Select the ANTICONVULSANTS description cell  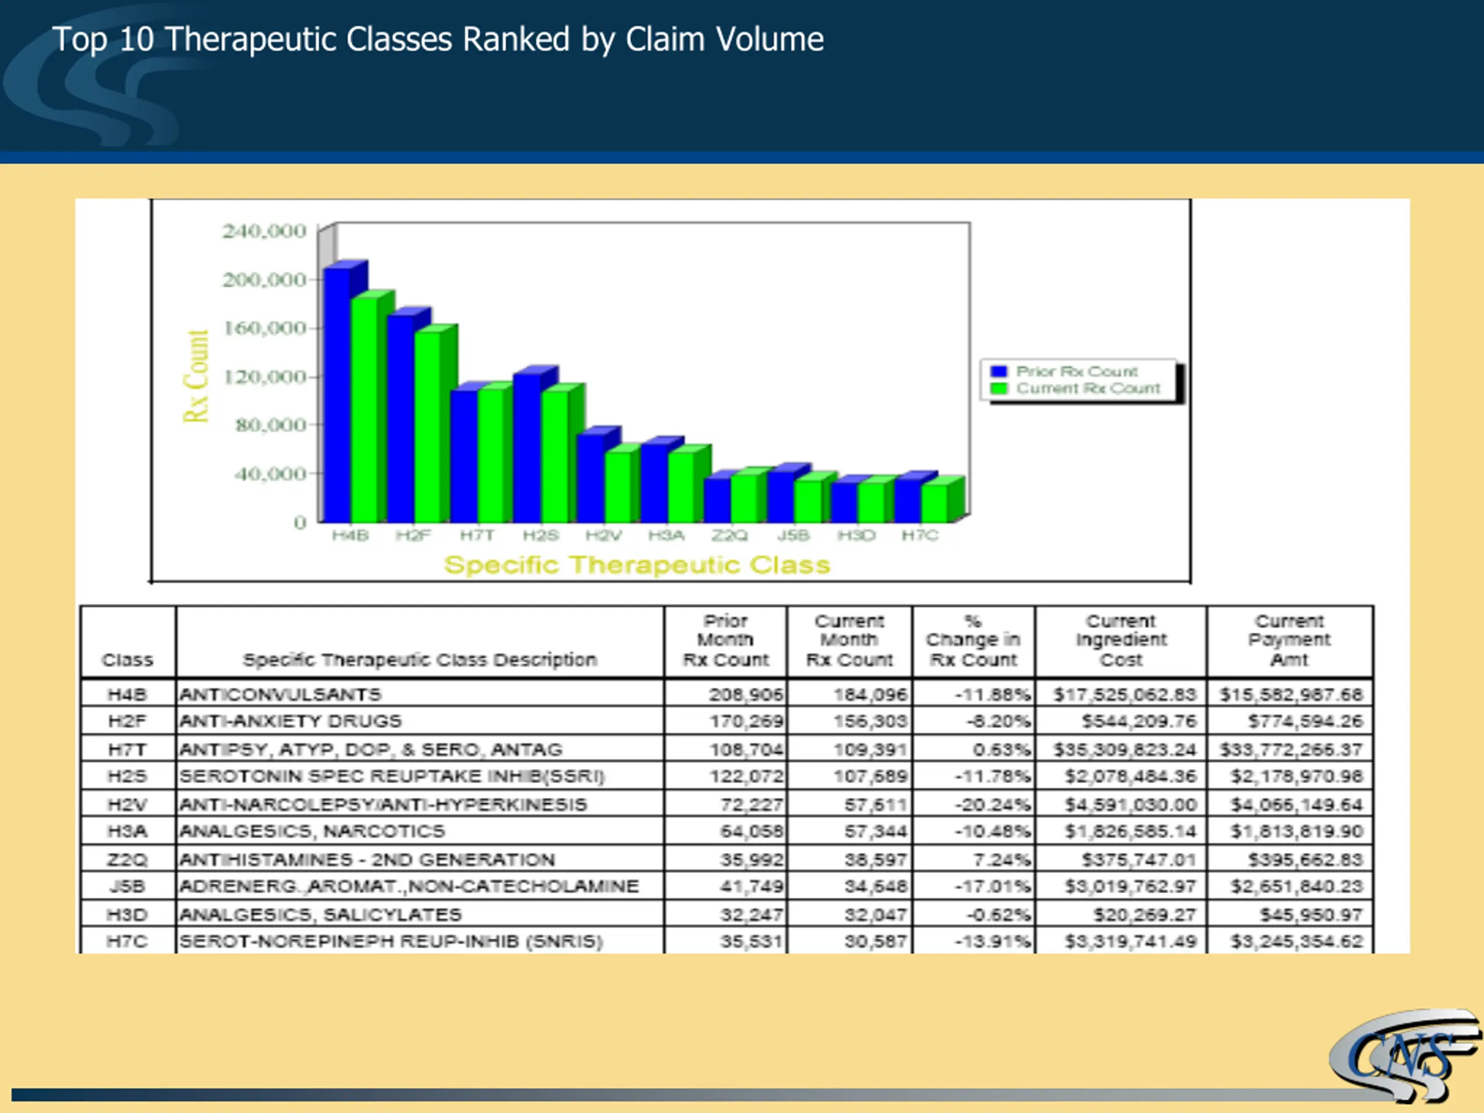coord(420,694)
